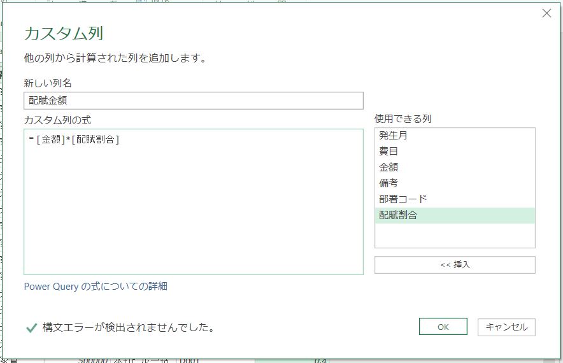
Task: Click the 新しい列名 text field
Action: 193,101
